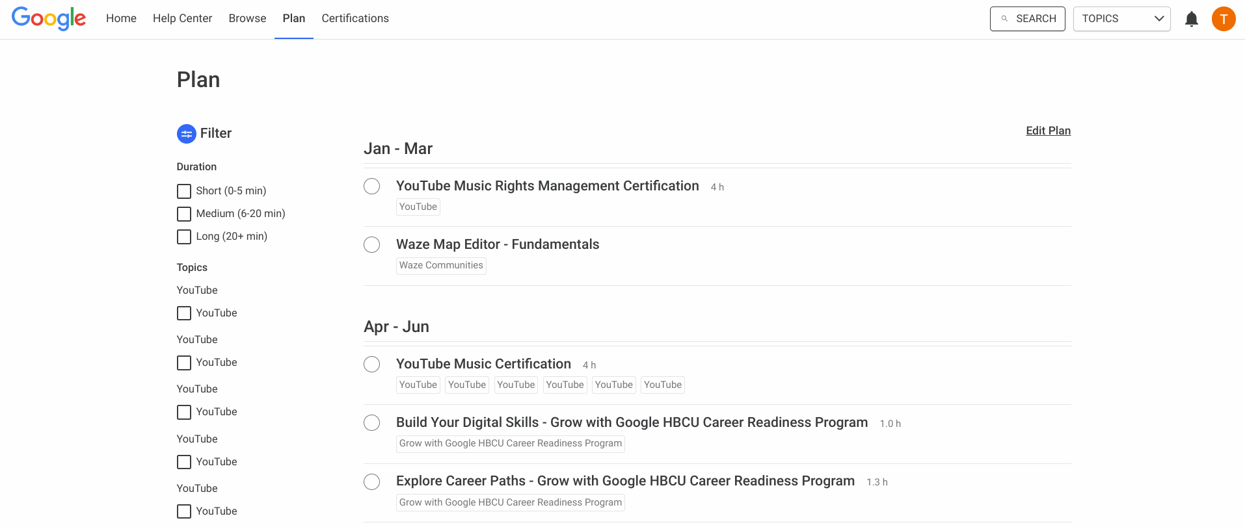Enable the Short (0-5 min) filter
The height and width of the screenshot is (527, 1245).
click(184, 191)
